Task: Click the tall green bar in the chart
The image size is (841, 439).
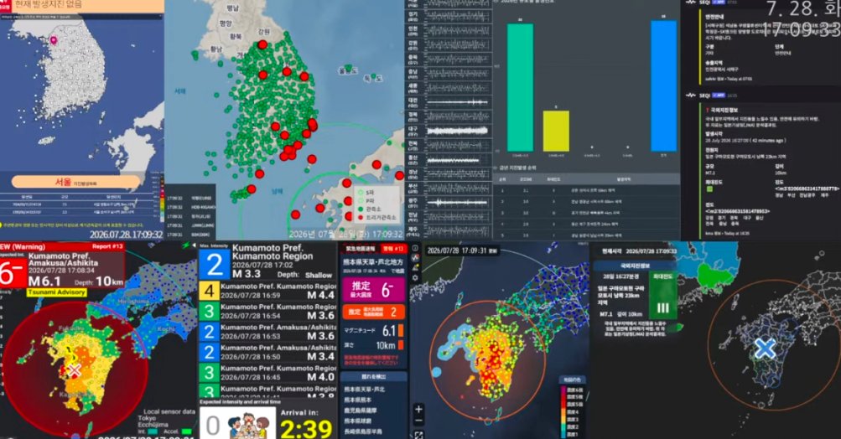Action: click(x=520, y=87)
